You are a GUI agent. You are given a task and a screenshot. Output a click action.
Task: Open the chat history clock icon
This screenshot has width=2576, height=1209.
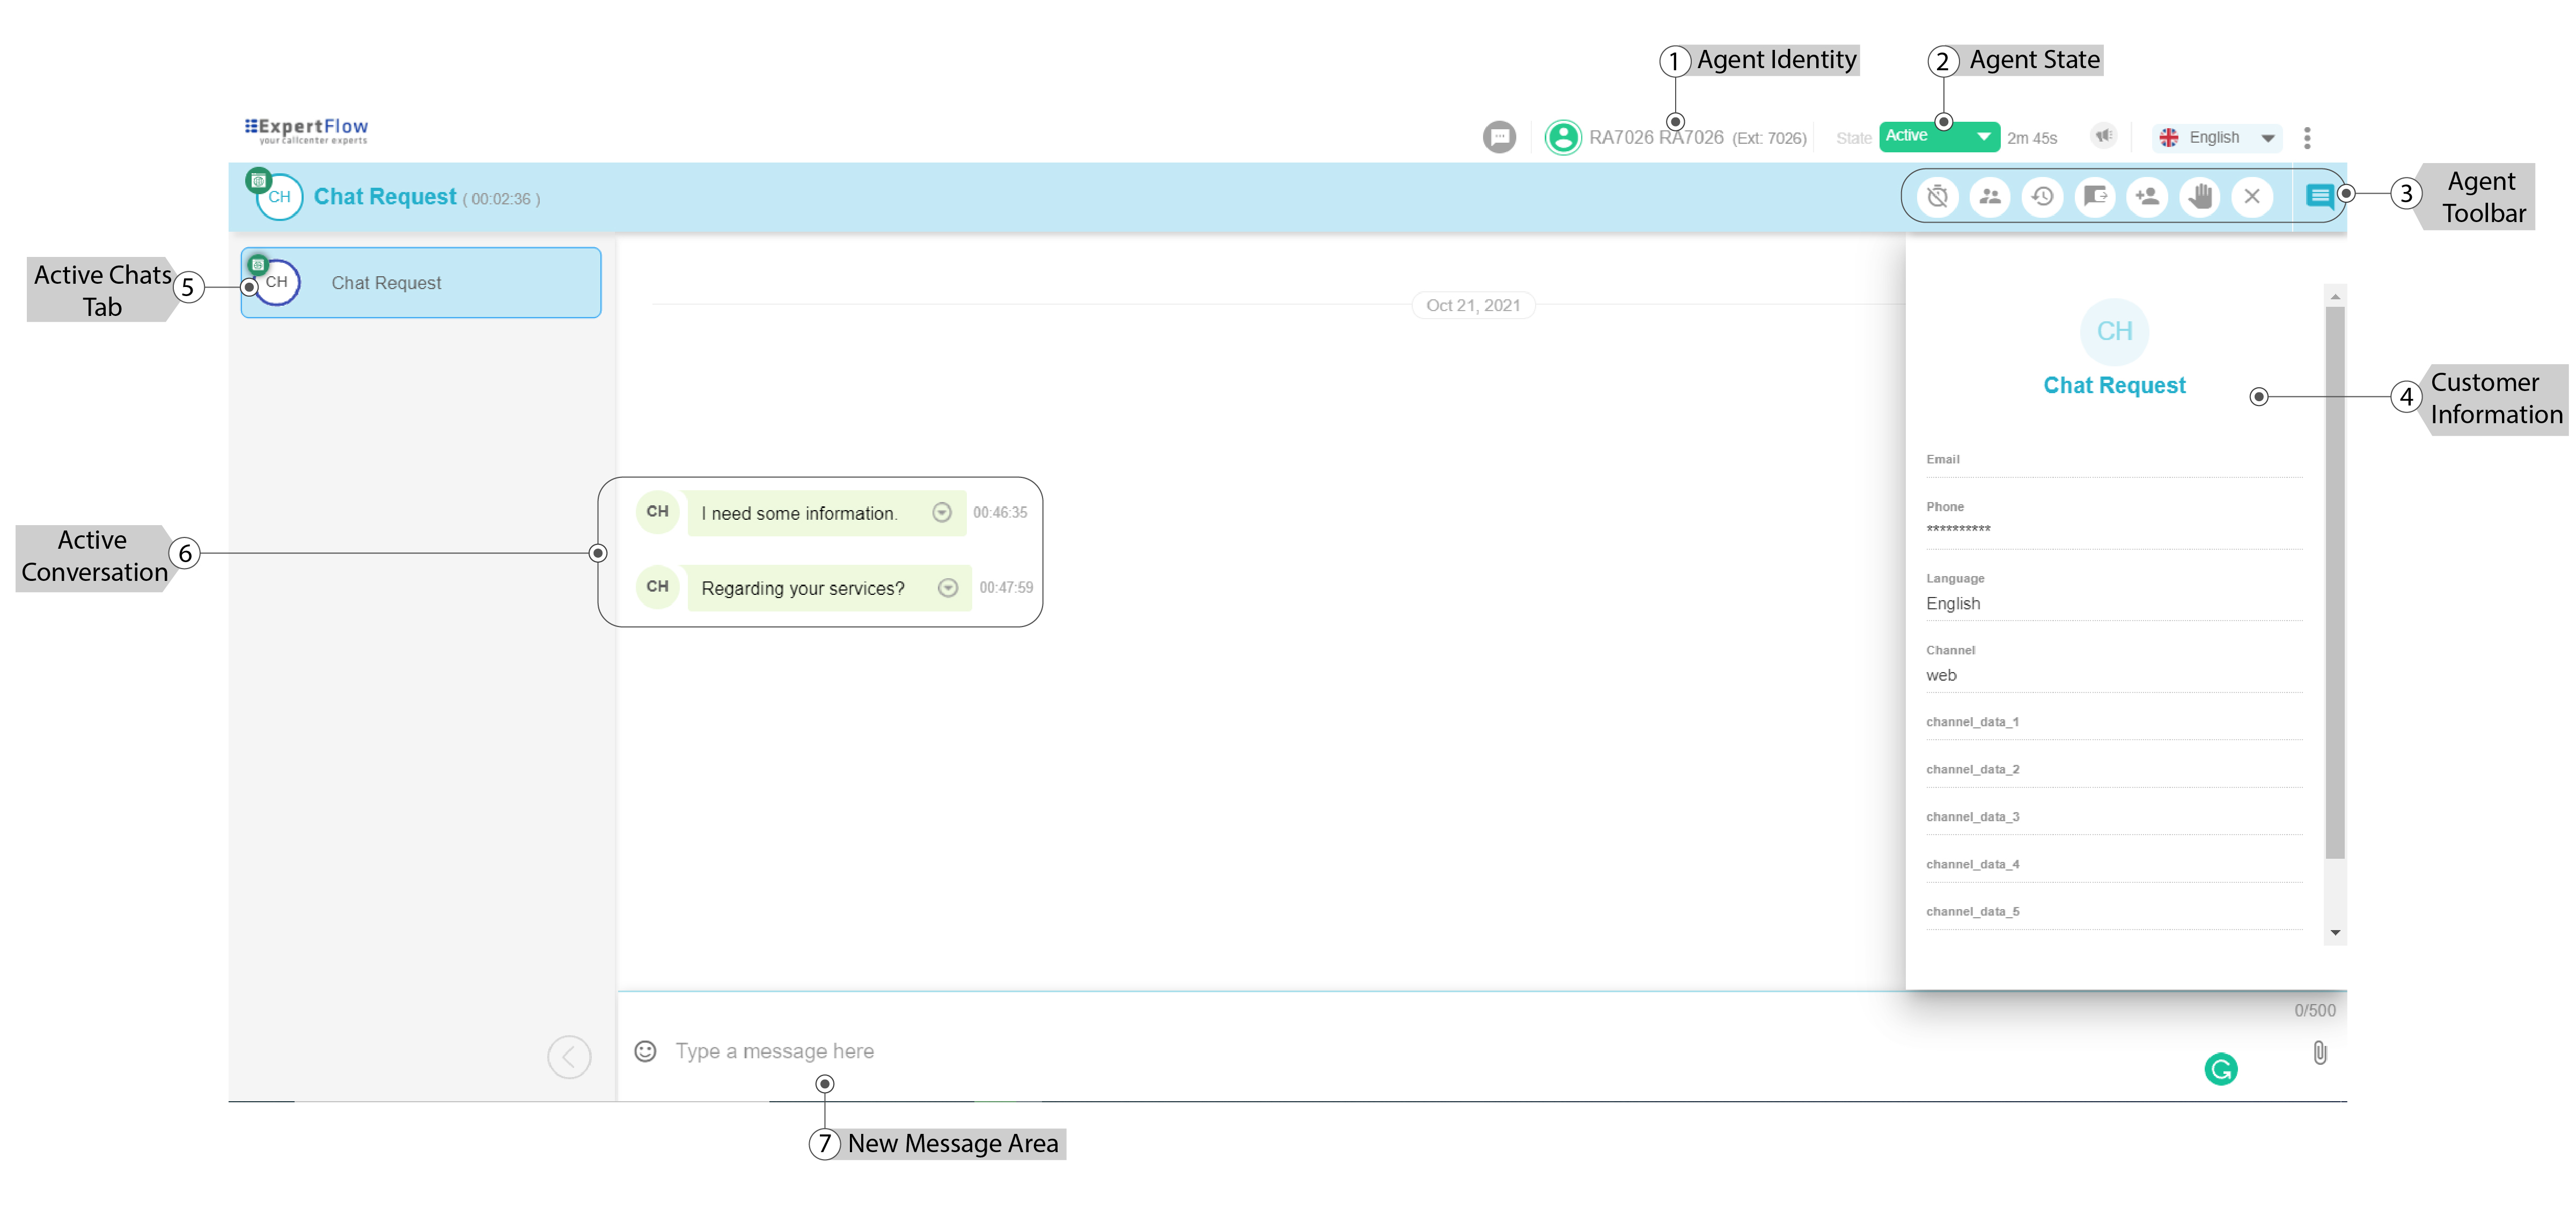click(2042, 196)
